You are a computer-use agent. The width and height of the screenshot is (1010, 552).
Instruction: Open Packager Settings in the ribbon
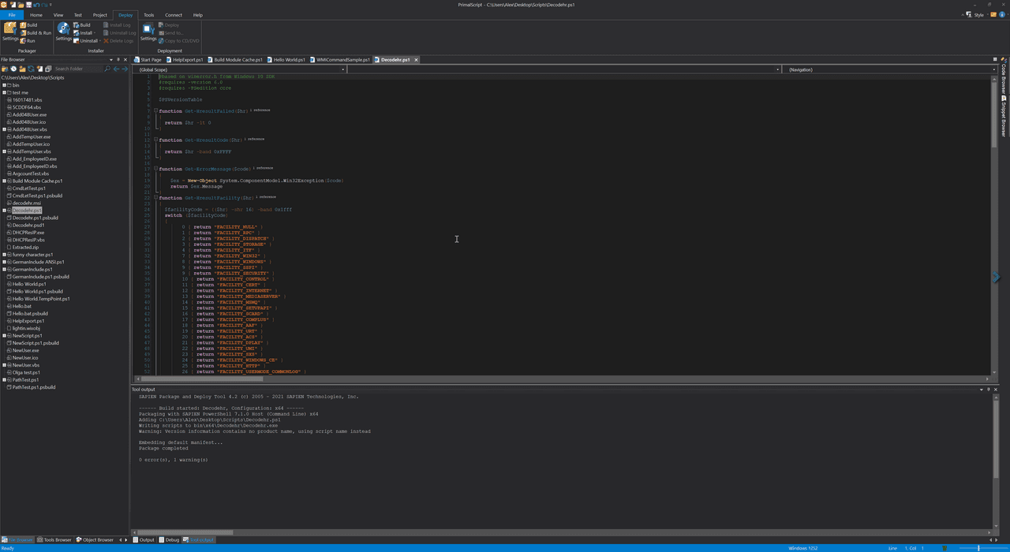coord(9,32)
